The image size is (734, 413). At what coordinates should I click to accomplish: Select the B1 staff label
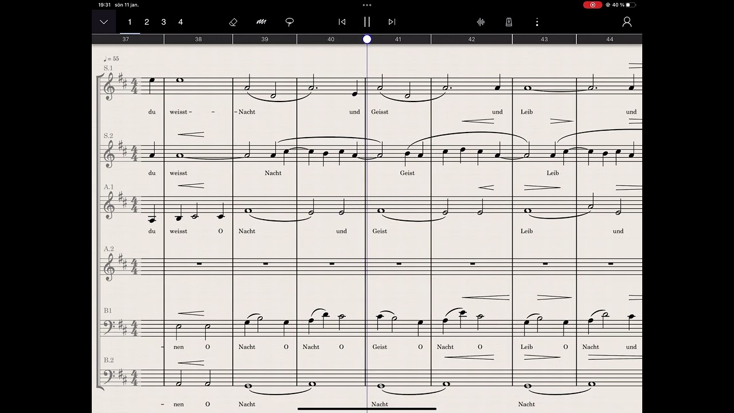click(x=108, y=310)
